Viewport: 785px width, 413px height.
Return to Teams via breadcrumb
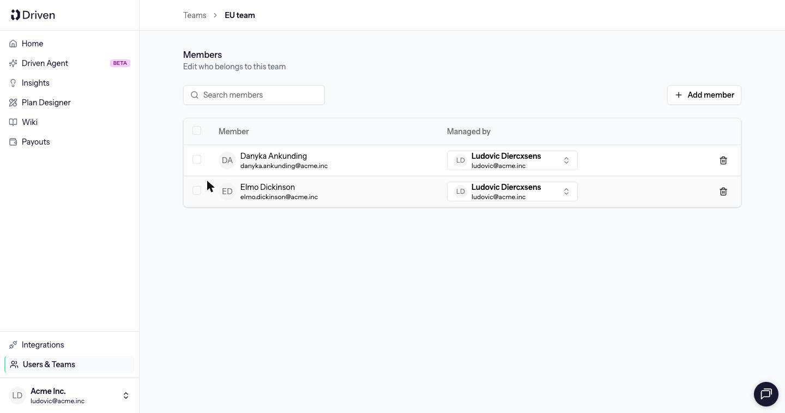tap(195, 15)
